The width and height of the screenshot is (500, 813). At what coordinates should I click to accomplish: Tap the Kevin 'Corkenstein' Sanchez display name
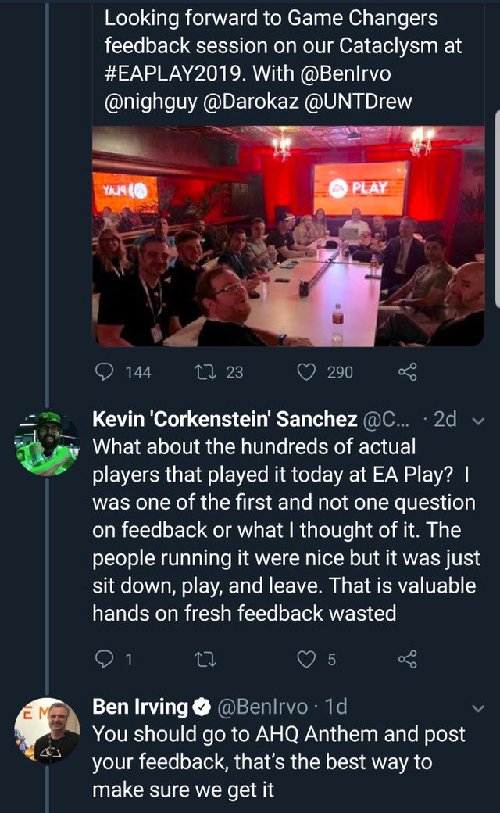[225, 420]
